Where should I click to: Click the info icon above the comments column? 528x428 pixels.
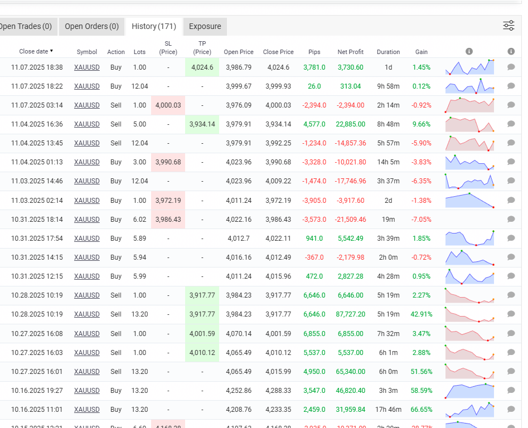coord(511,51)
